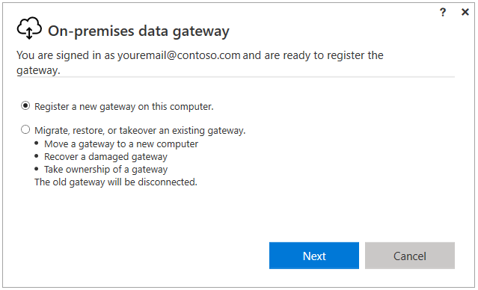Image resolution: width=478 pixels, height=290 pixels.
Task: Open help with the question mark icon
Action: [443, 13]
